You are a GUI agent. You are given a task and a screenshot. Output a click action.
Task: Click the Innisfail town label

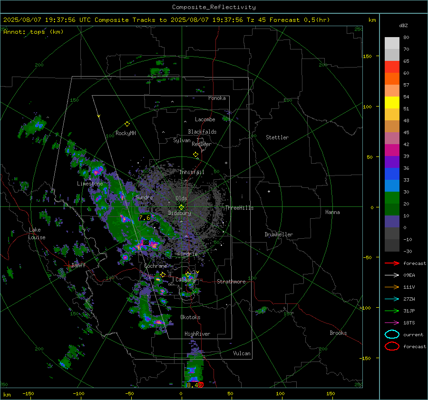pos(192,172)
